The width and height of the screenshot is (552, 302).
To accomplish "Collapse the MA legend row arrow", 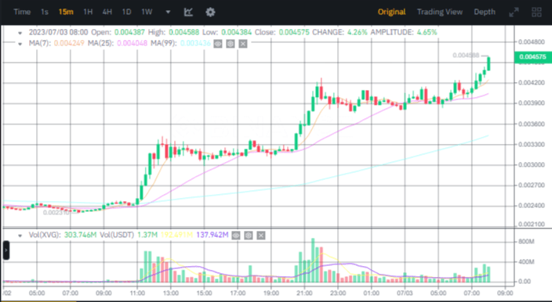I will tap(20, 44).
